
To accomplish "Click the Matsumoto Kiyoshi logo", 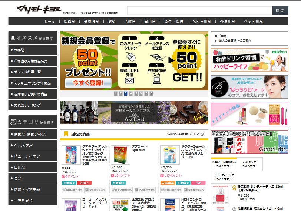I will coord(39,9).
